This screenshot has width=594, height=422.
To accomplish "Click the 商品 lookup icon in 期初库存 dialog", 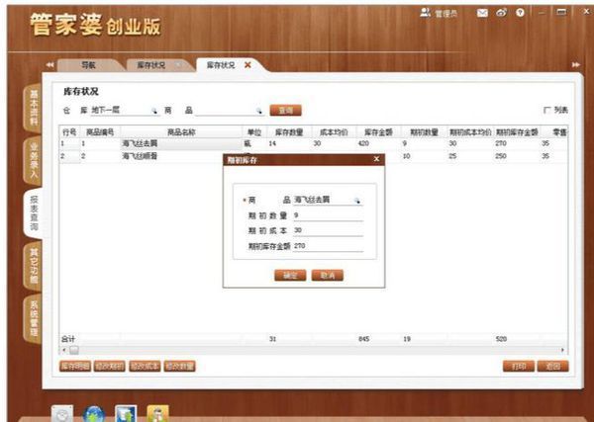I will [358, 200].
